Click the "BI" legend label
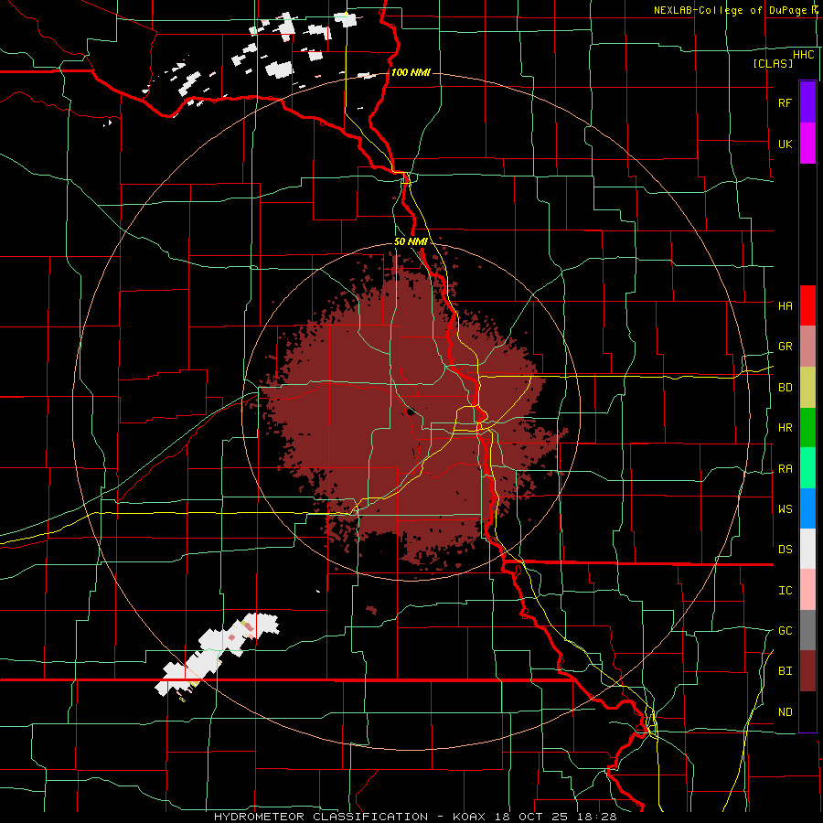The height and width of the screenshot is (823, 823). tap(785, 671)
